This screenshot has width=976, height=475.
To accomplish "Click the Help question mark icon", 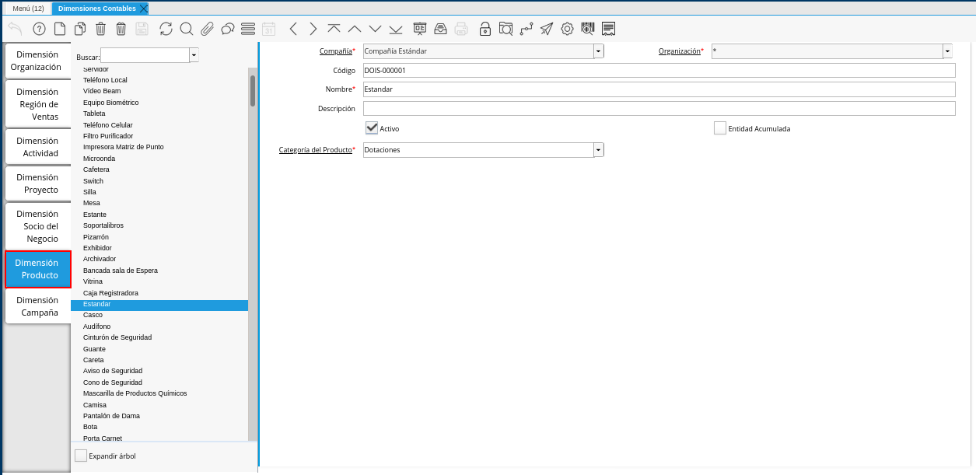I will (x=39, y=29).
